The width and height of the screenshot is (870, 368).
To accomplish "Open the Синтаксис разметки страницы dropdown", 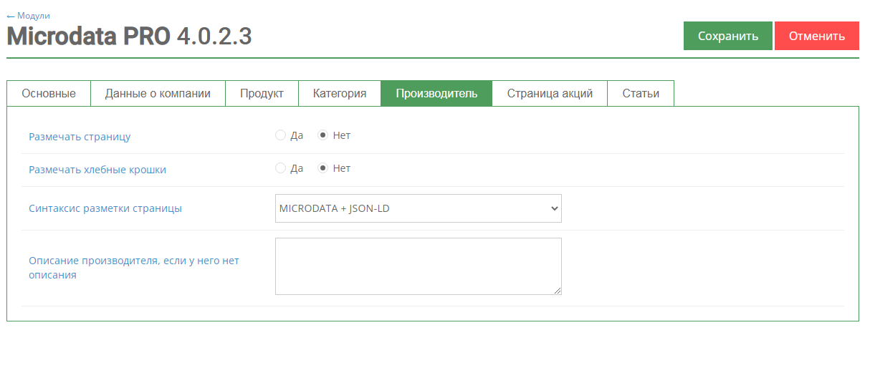I will 418,208.
